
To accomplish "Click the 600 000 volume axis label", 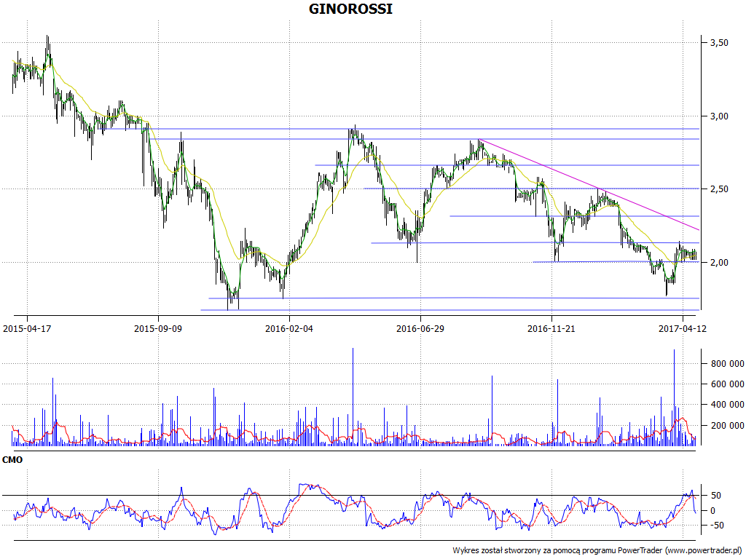I will [x=727, y=384].
